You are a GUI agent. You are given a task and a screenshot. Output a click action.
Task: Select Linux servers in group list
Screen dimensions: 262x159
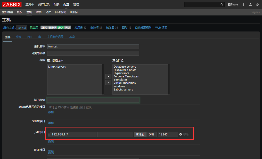tap(57, 67)
